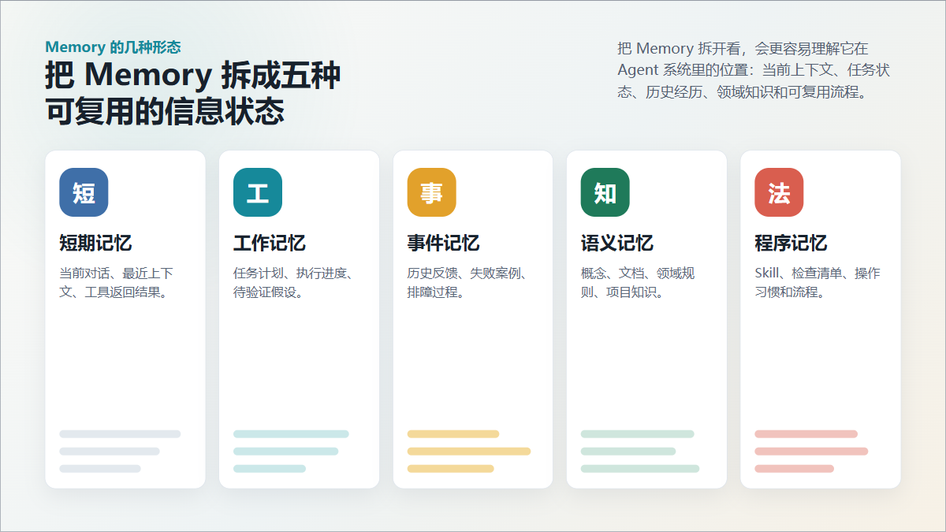Click the teal 工 icon tile
The height and width of the screenshot is (532, 946).
(258, 192)
